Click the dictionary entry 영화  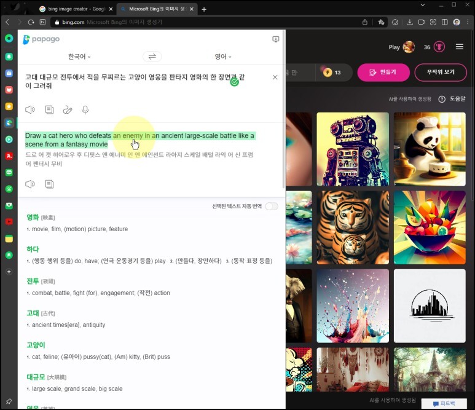click(x=33, y=217)
